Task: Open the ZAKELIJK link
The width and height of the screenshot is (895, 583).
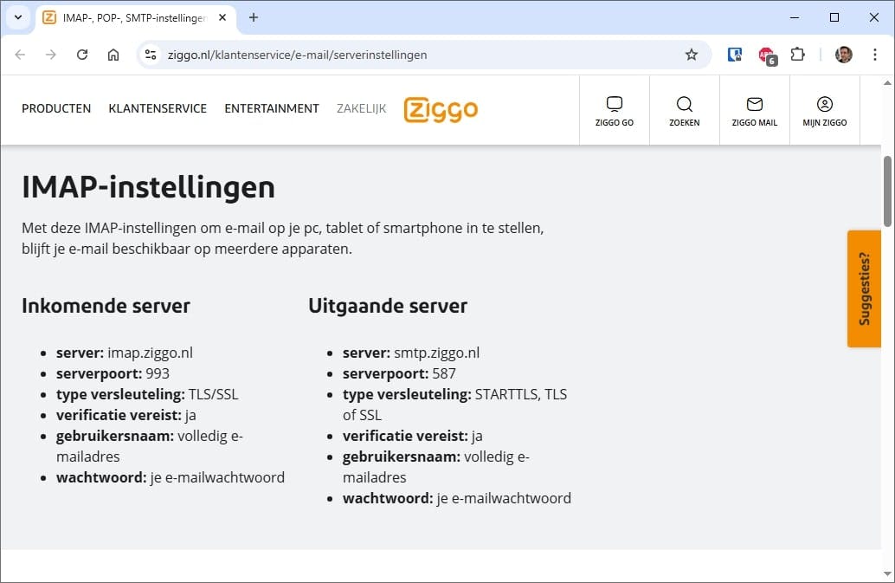Action: [x=361, y=108]
